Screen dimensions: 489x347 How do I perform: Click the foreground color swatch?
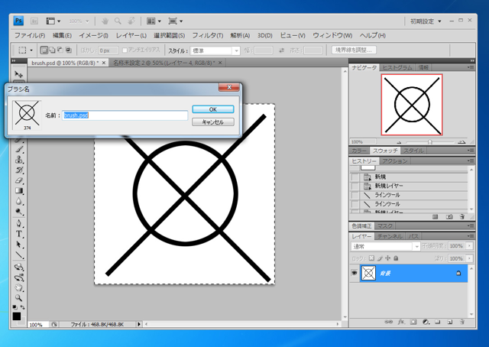[x=16, y=316]
